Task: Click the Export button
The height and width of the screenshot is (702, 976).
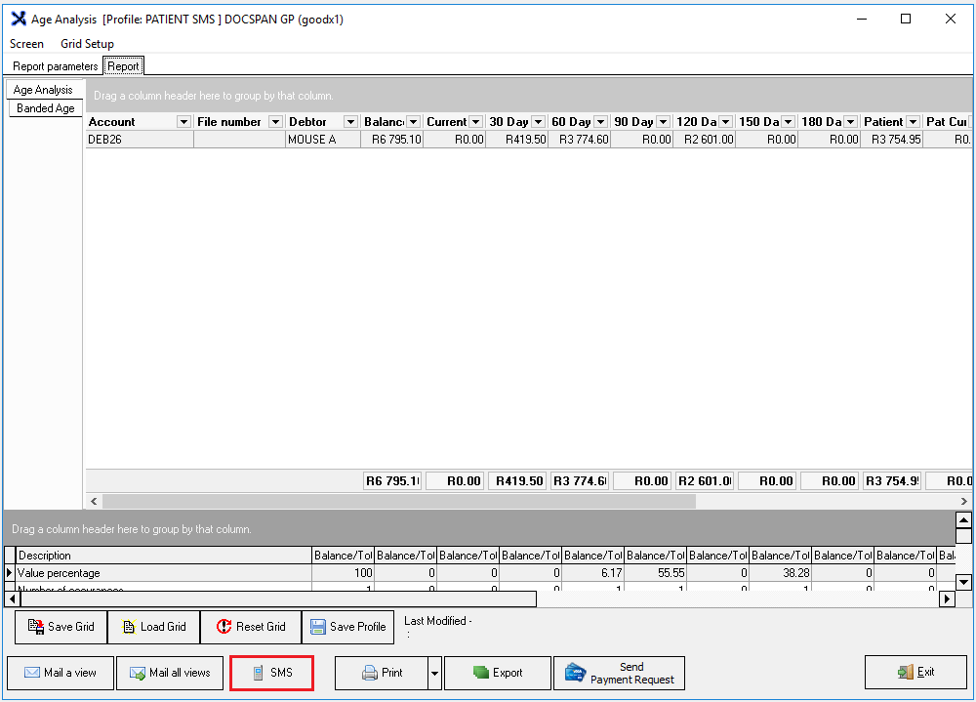Action: tap(498, 673)
